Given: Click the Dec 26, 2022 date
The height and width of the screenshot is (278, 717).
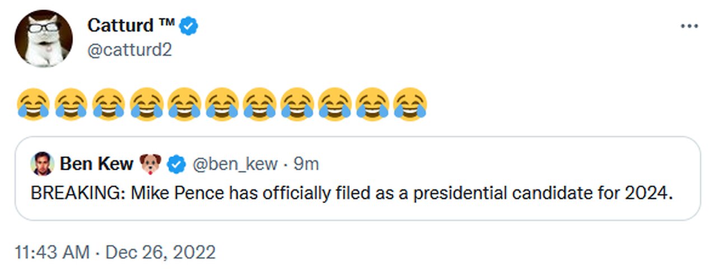Looking at the screenshot, I should tap(160, 252).
